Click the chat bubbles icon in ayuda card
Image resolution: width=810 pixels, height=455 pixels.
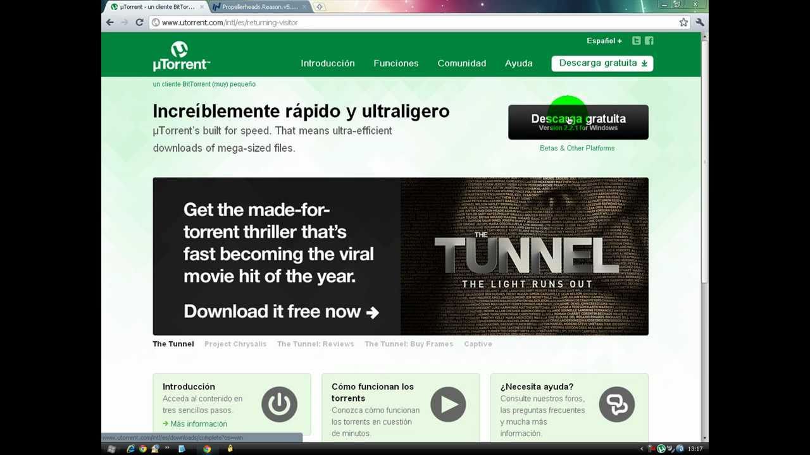click(x=617, y=404)
